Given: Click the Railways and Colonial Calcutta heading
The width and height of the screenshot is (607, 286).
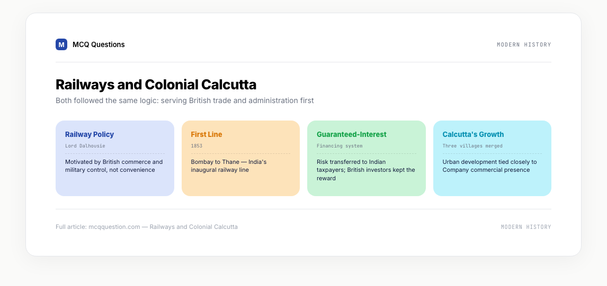Looking at the screenshot, I should pos(156,84).
